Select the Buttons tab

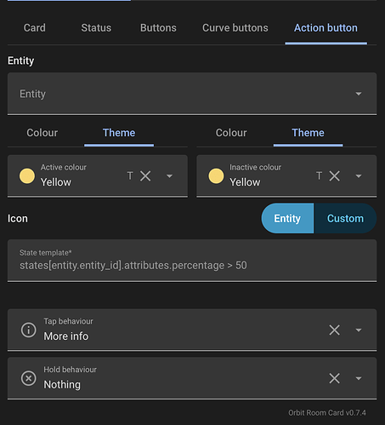pyautogui.click(x=158, y=28)
